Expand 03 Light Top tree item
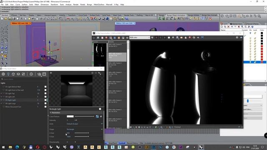267x150 pixels. pyautogui.click(x=1, y=93)
